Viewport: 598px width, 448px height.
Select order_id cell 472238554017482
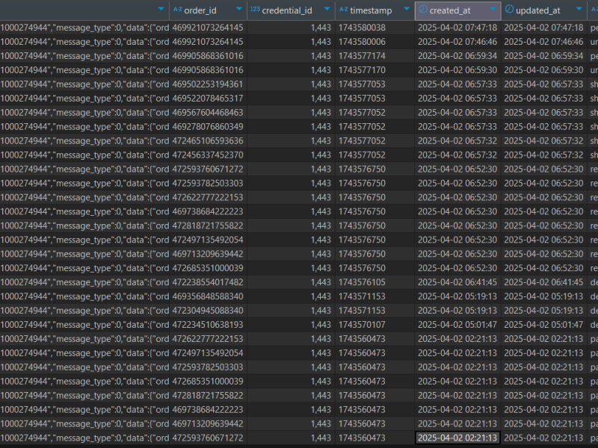point(208,282)
